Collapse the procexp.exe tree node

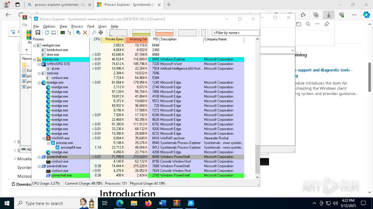pos(48,143)
